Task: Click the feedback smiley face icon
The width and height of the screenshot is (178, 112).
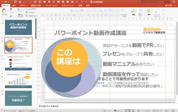Action: click(174, 2)
